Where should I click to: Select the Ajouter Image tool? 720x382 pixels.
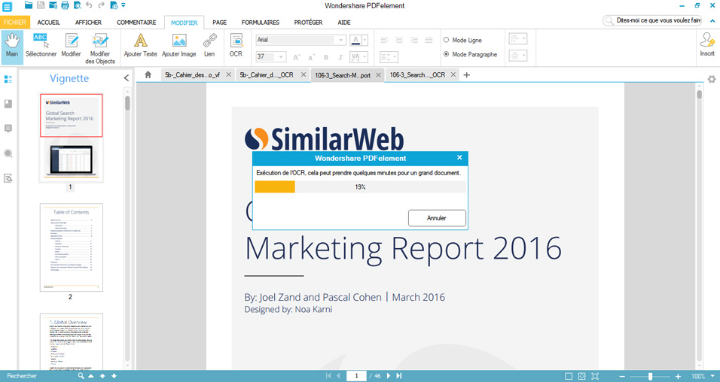[x=179, y=45]
